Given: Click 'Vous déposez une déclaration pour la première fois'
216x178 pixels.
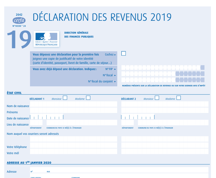Looking at the screenshot, I should (66, 54).
